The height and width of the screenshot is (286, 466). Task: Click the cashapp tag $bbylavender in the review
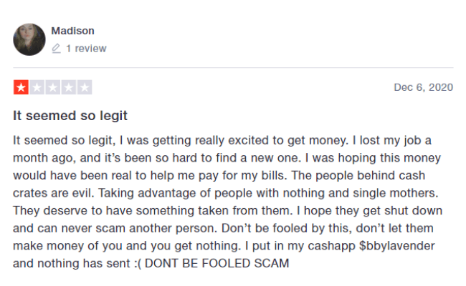(396, 246)
